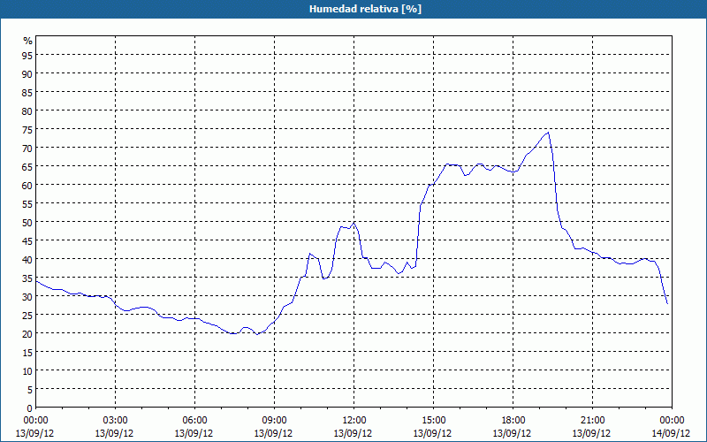Click the 15:00 time axis label
The height and width of the screenshot is (442, 707).
tap(433, 421)
